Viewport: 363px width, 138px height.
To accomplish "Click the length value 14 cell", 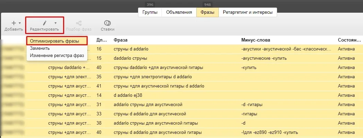I will pos(99,95).
